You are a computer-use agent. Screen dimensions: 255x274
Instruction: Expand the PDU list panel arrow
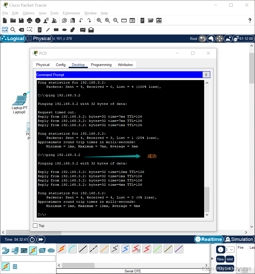[x=212, y=259]
